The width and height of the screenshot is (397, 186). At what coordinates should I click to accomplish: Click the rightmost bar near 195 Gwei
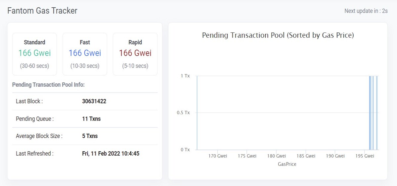point(377,113)
